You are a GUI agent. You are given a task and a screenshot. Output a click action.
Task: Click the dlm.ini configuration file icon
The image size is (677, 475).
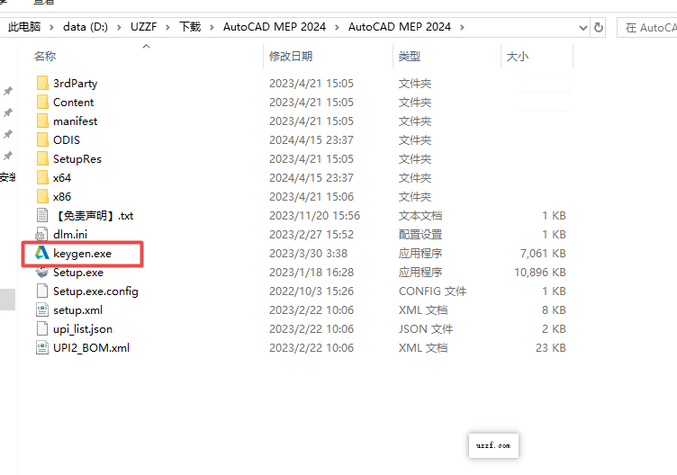coord(42,234)
